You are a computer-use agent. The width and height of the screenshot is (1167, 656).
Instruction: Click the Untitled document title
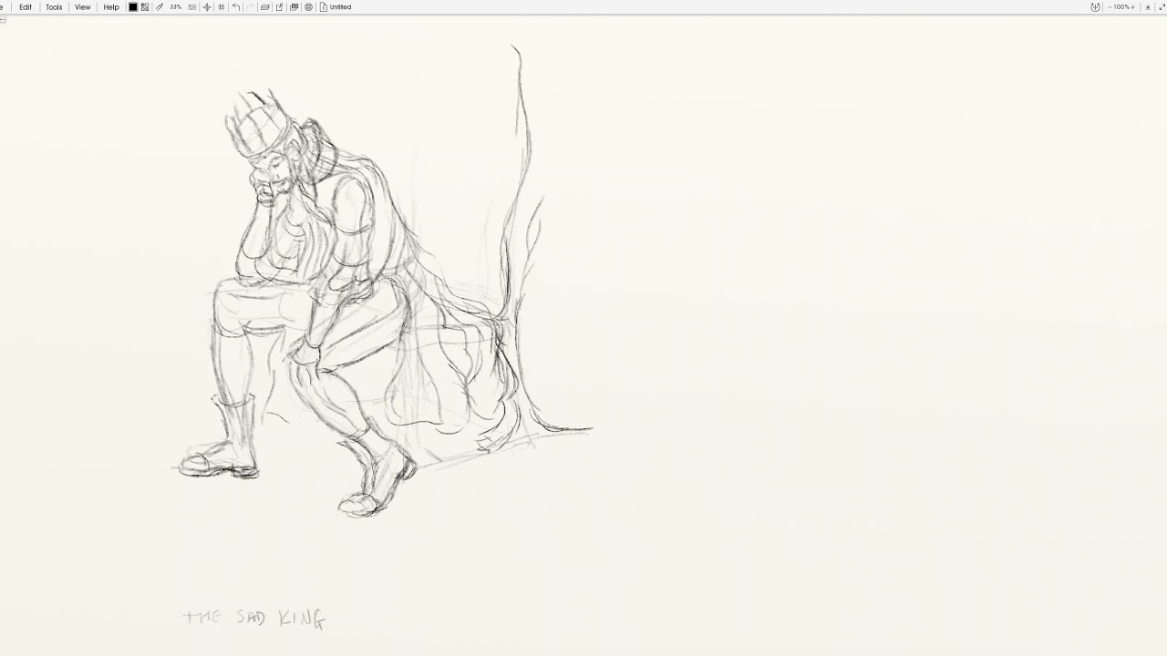point(340,7)
